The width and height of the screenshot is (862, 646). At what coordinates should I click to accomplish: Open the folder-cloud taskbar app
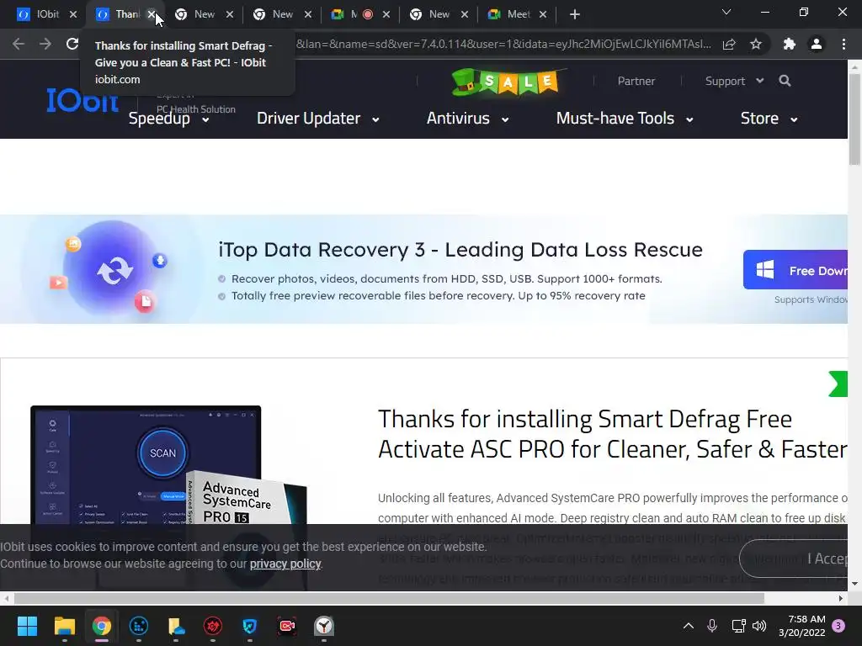(176, 626)
